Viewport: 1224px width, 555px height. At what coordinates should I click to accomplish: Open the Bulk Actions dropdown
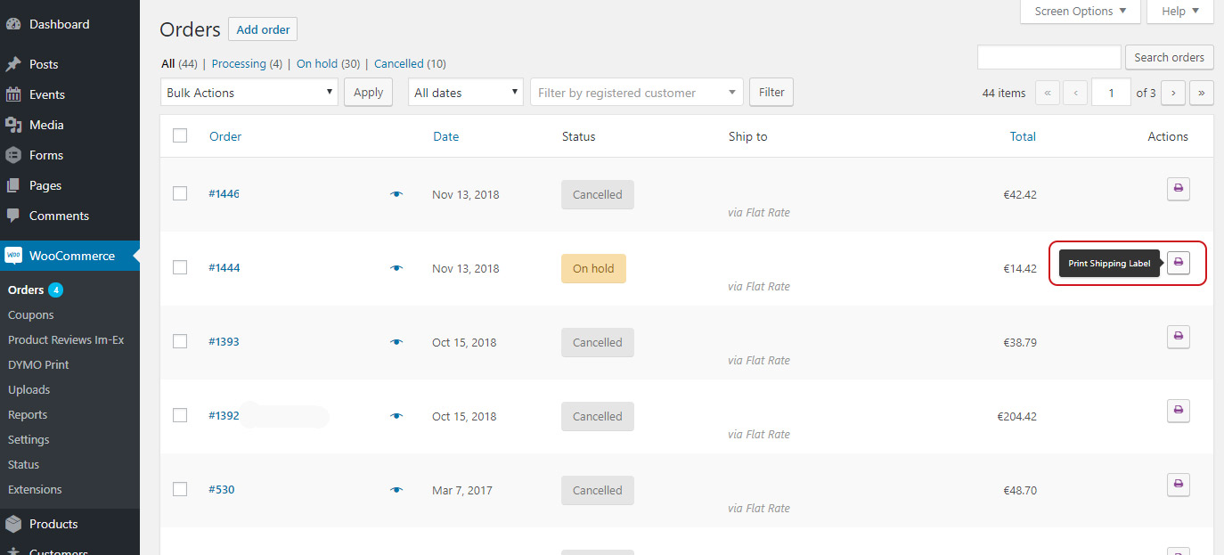pyautogui.click(x=249, y=93)
